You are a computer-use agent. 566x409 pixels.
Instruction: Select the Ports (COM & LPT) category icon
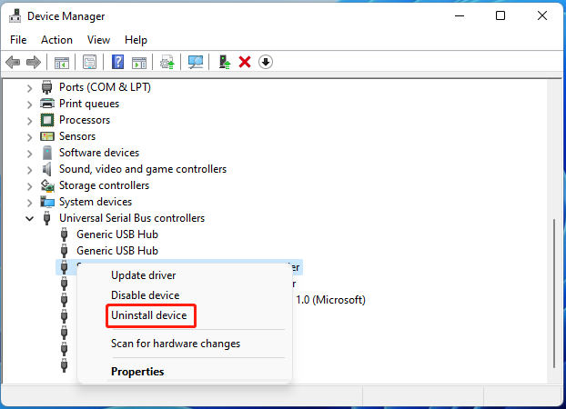point(47,87)
